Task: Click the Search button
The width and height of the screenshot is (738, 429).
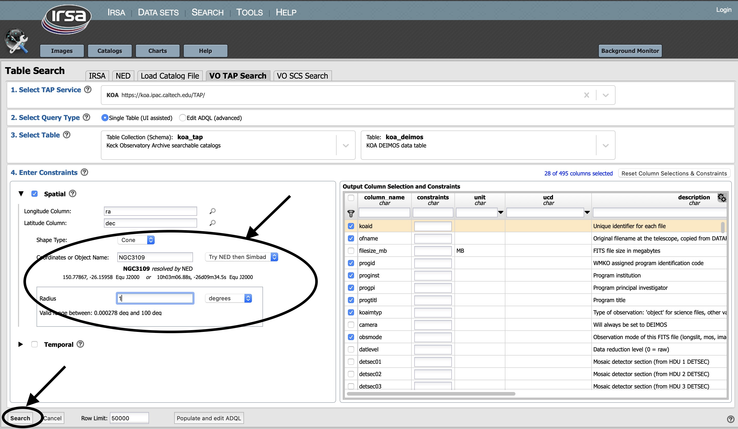Action: pyautogui.click(x=20, y=418)
